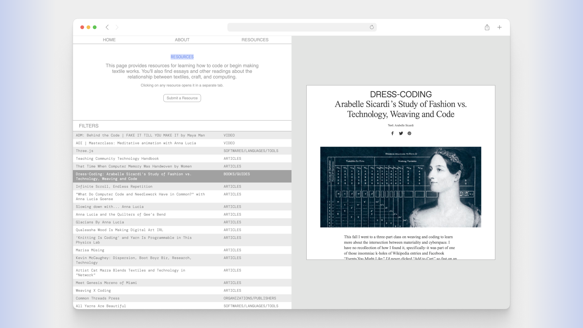Expand the FILTERS section
583x328 pixels.
[x=89, y=126]
